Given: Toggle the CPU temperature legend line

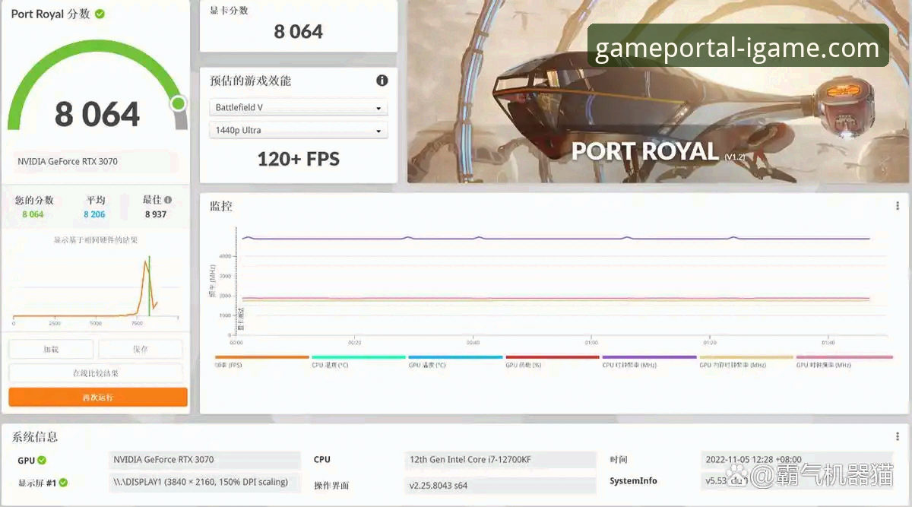Looking at the screenshot, I should point(359,357).
